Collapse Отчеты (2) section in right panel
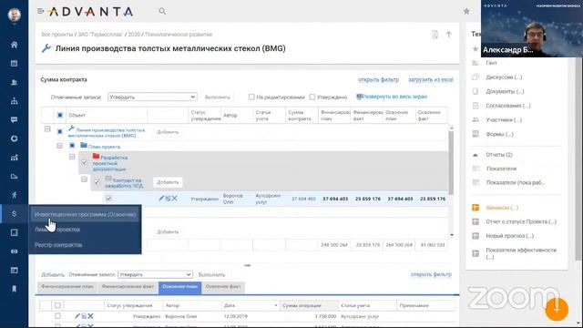 [476, 155]
